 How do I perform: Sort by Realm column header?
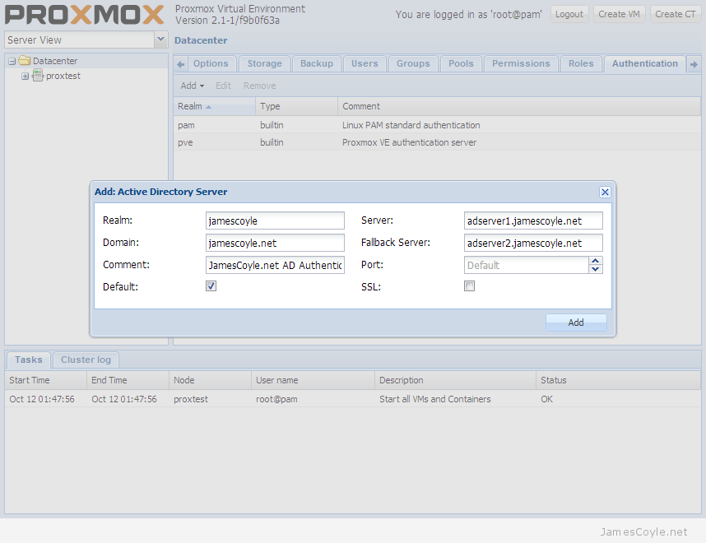point(214,106)
